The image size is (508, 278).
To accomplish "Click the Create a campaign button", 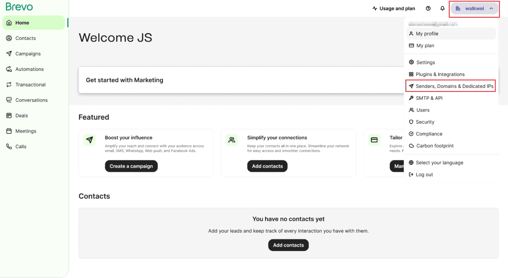I will tap(131, 166).
